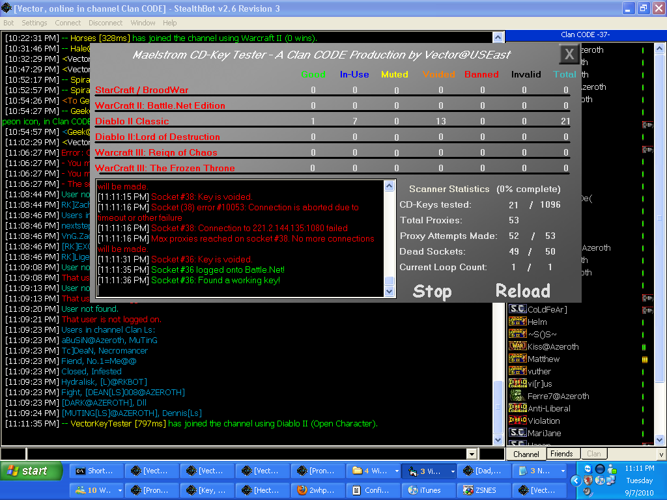Open the Settings menu
Viewport: 667px width, 500px height.
pos(35,23)
